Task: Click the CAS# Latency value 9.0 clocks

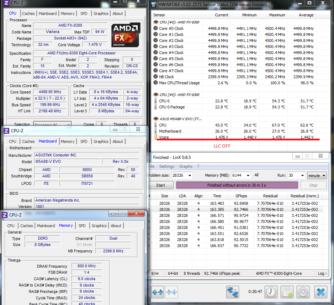Action: (86, 279)
